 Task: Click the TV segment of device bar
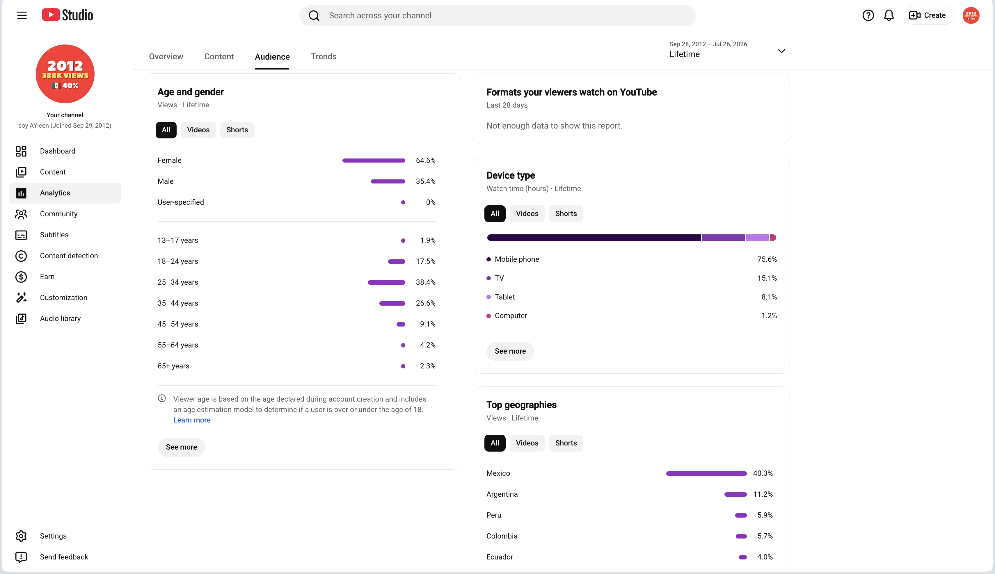pos(723,238)
